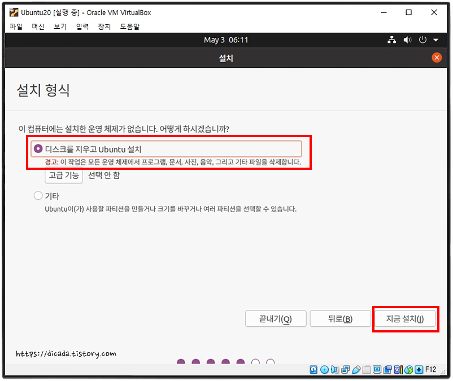Click the 경고 warning text

click(x=173, y=162)
